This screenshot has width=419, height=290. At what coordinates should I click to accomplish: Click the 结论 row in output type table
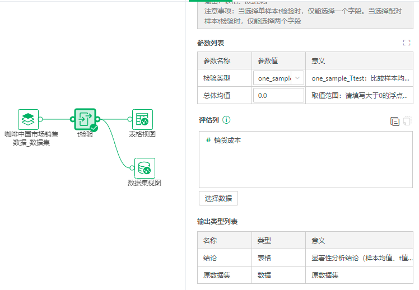pos(210,258)
